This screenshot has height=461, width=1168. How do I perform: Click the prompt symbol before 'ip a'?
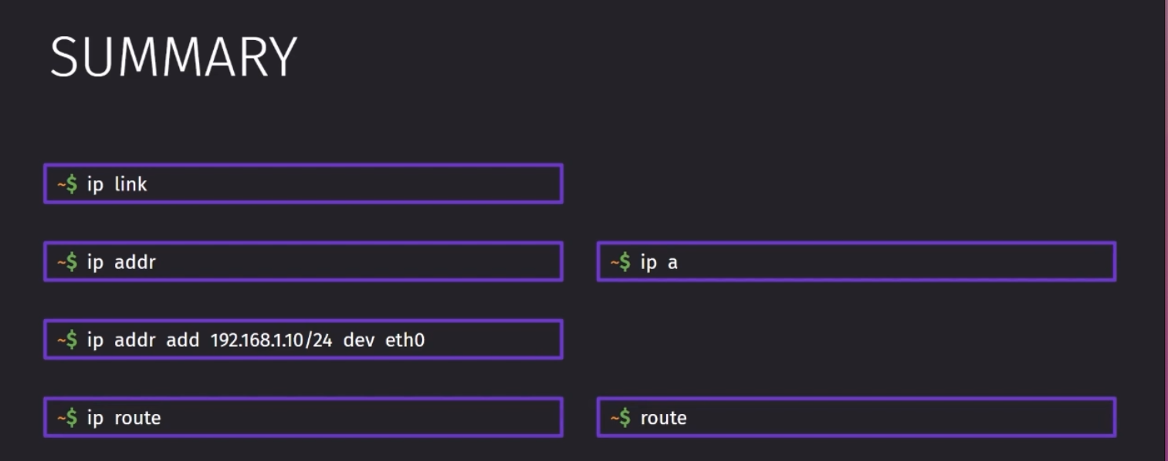(621, 262)
